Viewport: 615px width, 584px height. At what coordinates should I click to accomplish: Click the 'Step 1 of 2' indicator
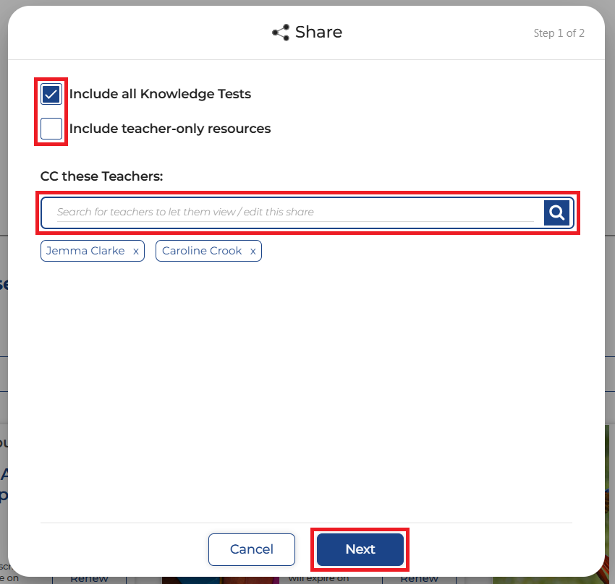(x=559, y=33)
